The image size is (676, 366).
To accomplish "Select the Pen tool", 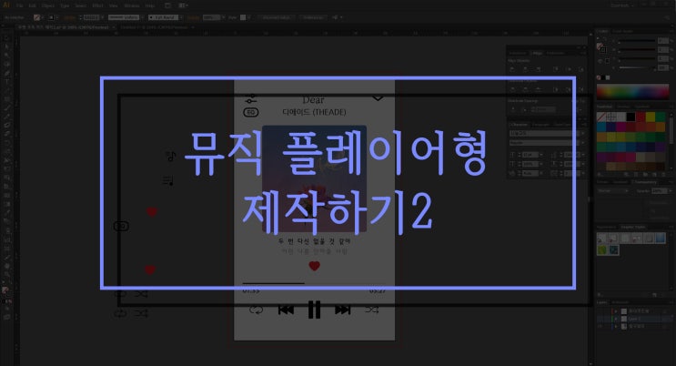I will click(6, 73).
